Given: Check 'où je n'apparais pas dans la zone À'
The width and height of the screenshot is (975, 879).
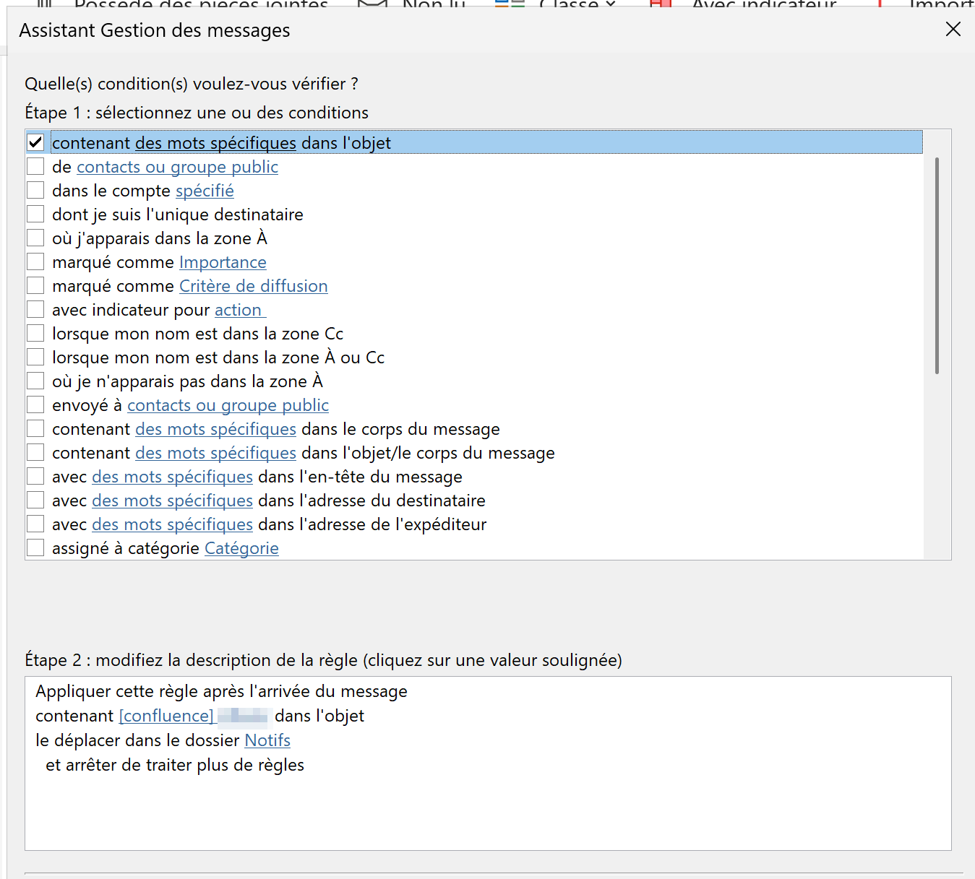Looking at the screenshot, I should pos(35,381).
